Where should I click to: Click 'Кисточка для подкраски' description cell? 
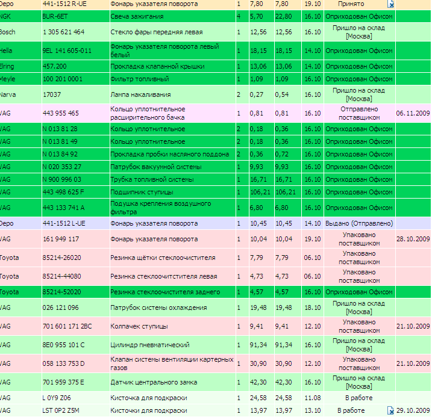(x=173, y=398)
